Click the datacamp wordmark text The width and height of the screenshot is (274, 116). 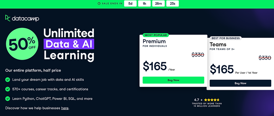click(25, 19)
